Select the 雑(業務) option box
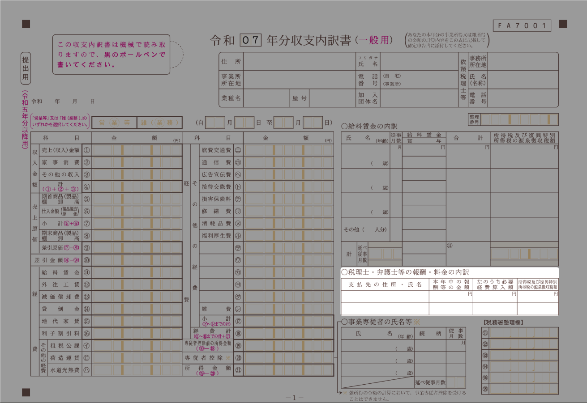Viewport: 587px width, 403px height. coord(159,122)
